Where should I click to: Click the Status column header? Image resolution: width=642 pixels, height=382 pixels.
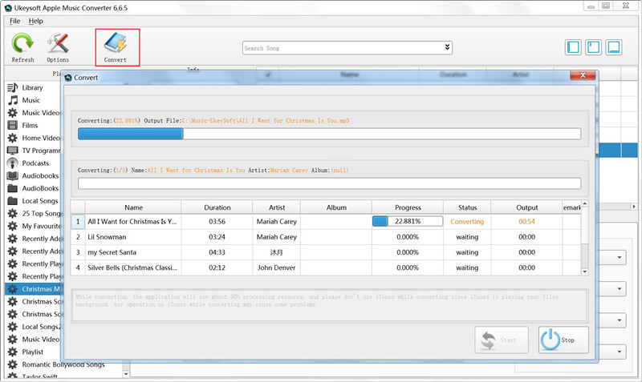tap(467, 207)
